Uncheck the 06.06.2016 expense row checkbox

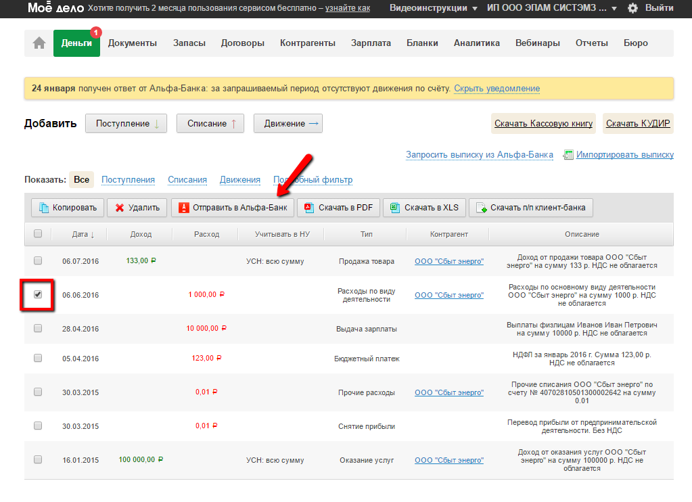38,294
